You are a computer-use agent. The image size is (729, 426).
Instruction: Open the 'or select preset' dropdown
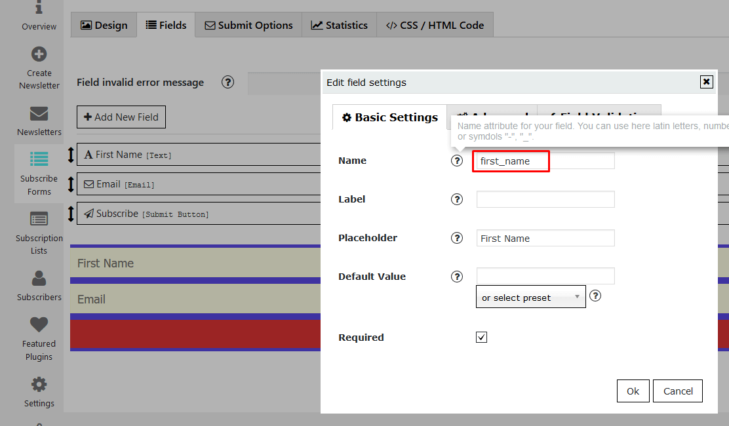tap(531, 297)
